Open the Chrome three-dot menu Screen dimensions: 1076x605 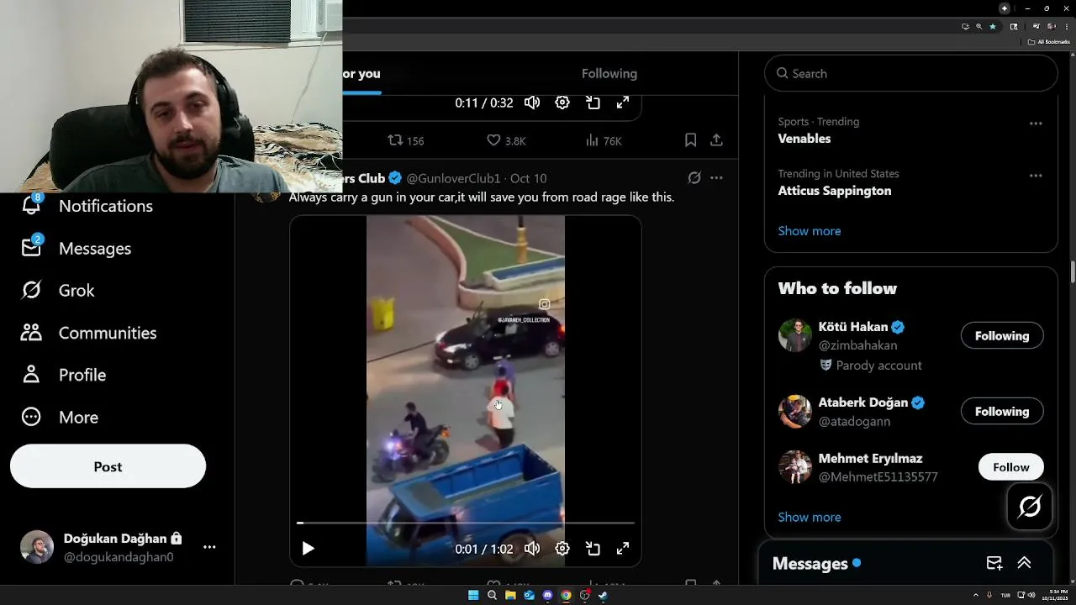[1067, 26]
